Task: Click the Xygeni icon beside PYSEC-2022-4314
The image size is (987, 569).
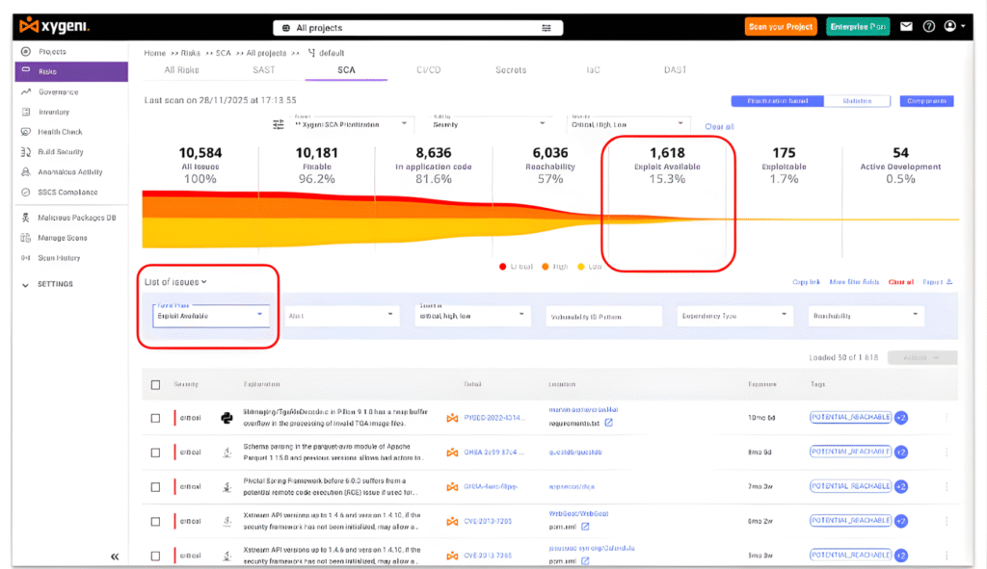Action: coord(452,418)
